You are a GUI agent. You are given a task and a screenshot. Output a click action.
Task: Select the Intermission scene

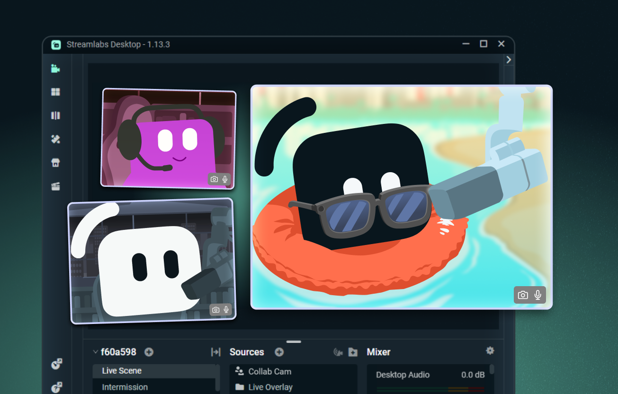(x=154, y=387)
